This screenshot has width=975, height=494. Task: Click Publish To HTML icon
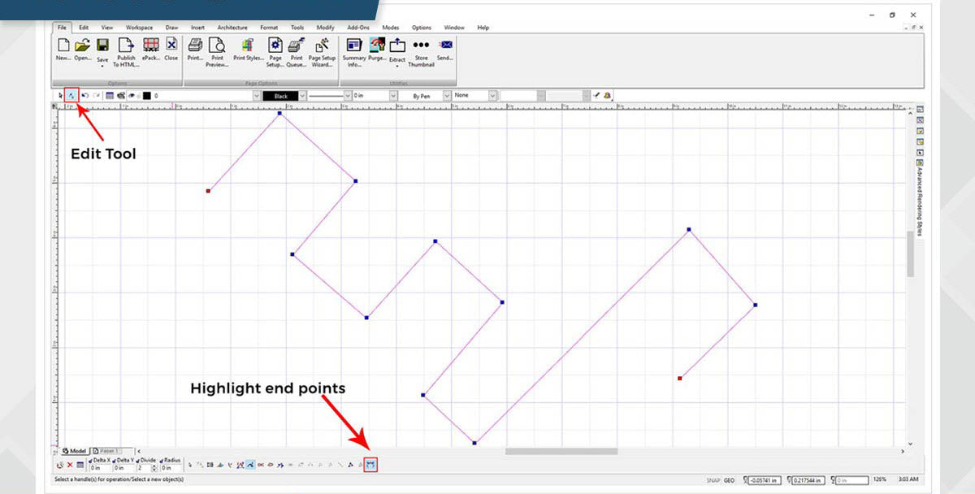coord(126,45)
